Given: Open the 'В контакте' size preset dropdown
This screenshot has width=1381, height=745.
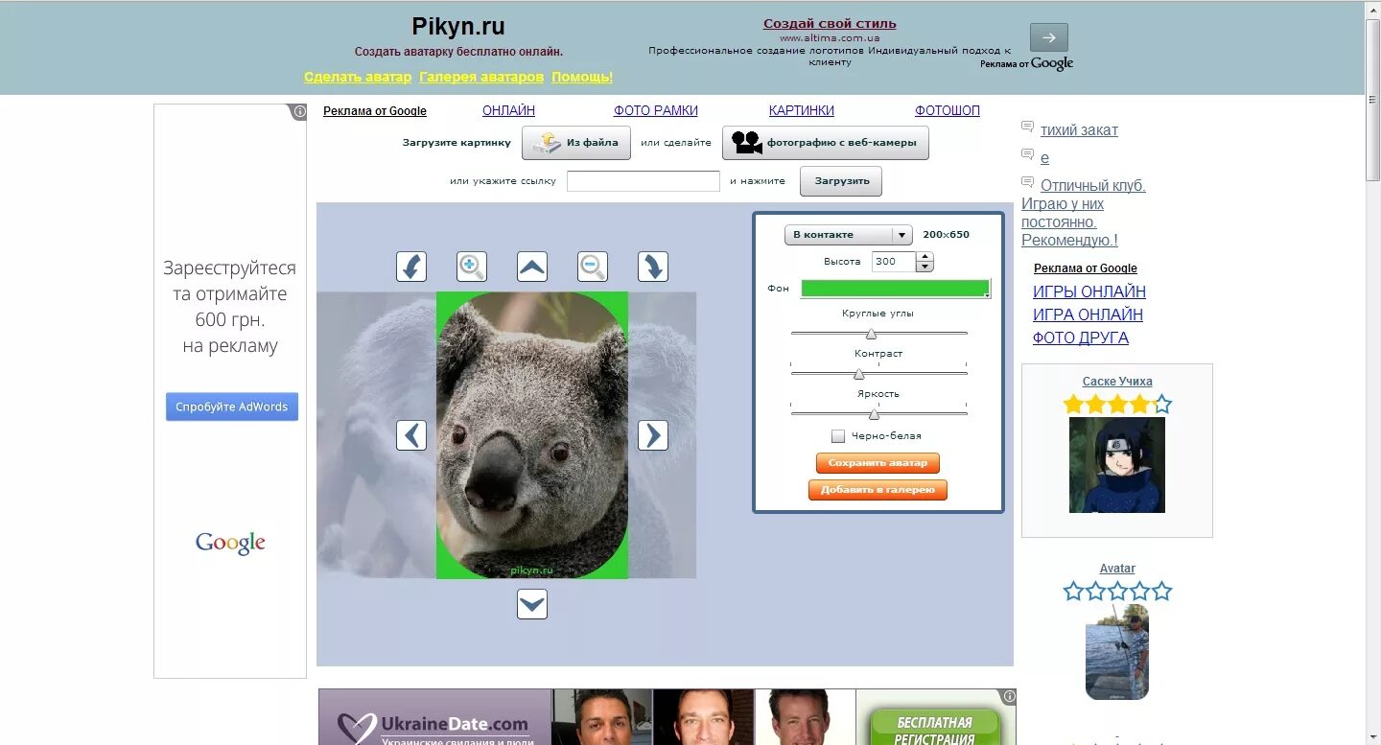Looking at the screenshot, I should coord(848,235).
